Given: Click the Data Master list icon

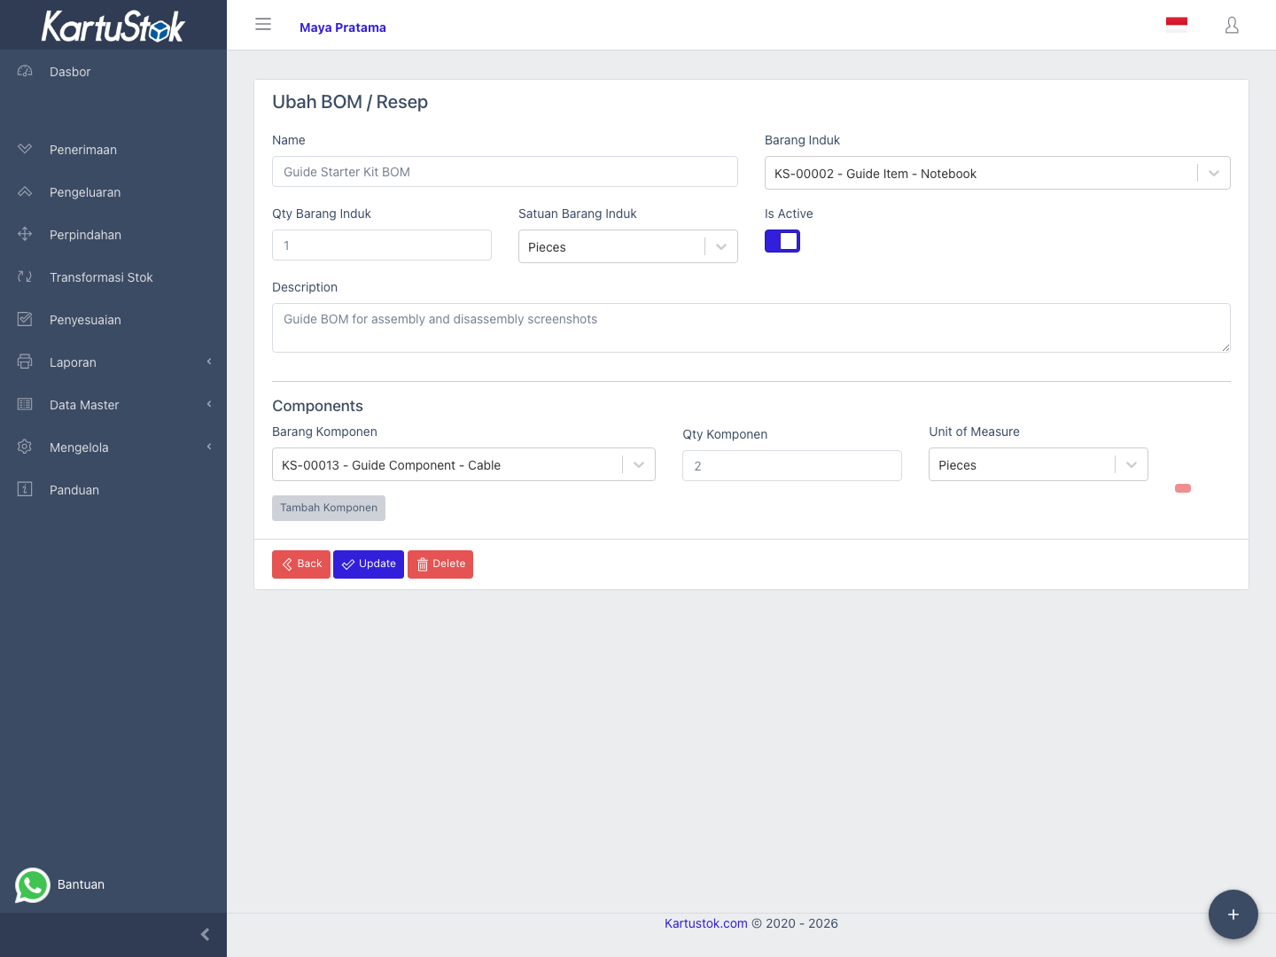Looking at the screenshot, I should point(25,404).
